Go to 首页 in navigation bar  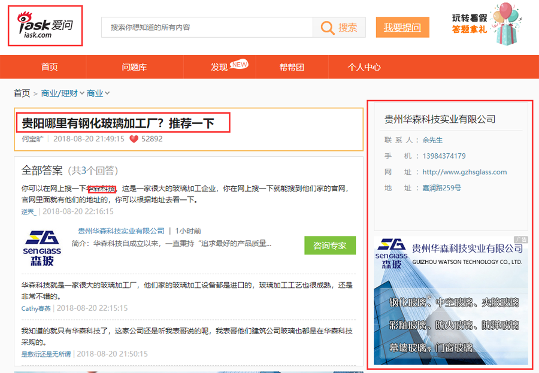(x=50, y=67)
